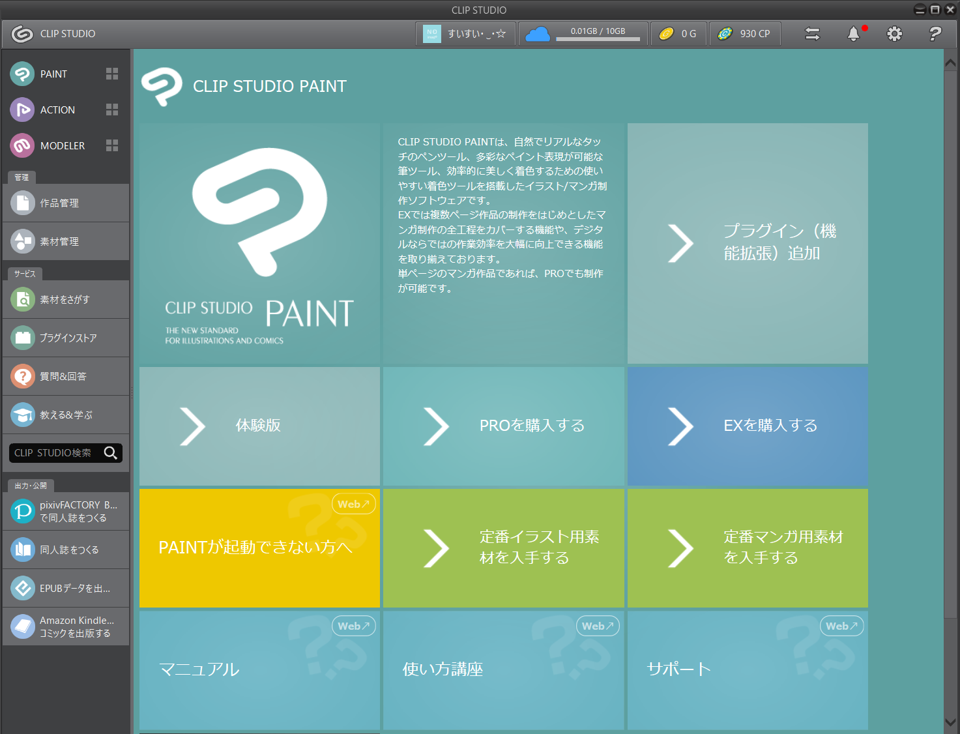Click the magnifier search icon
This screenshot has width=960, height=734.
tap(111, 453)
